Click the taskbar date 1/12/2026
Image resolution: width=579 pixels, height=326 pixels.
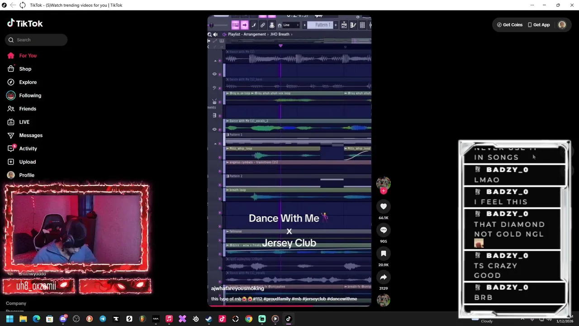pyautogui.click(x=565, y=321)
